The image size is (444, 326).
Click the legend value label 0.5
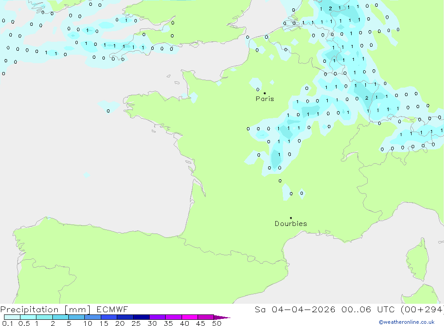click(x=24, y=323)
